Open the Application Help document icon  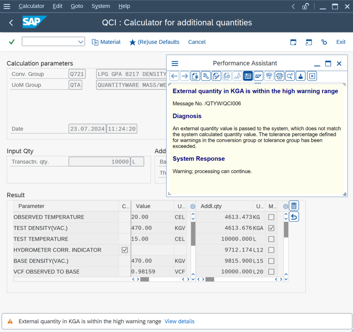[x=195, y=76]
